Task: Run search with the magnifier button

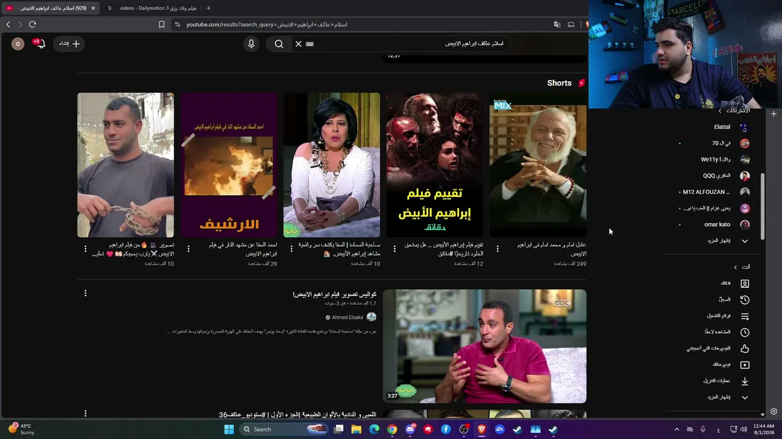Action: pos(279,44)
